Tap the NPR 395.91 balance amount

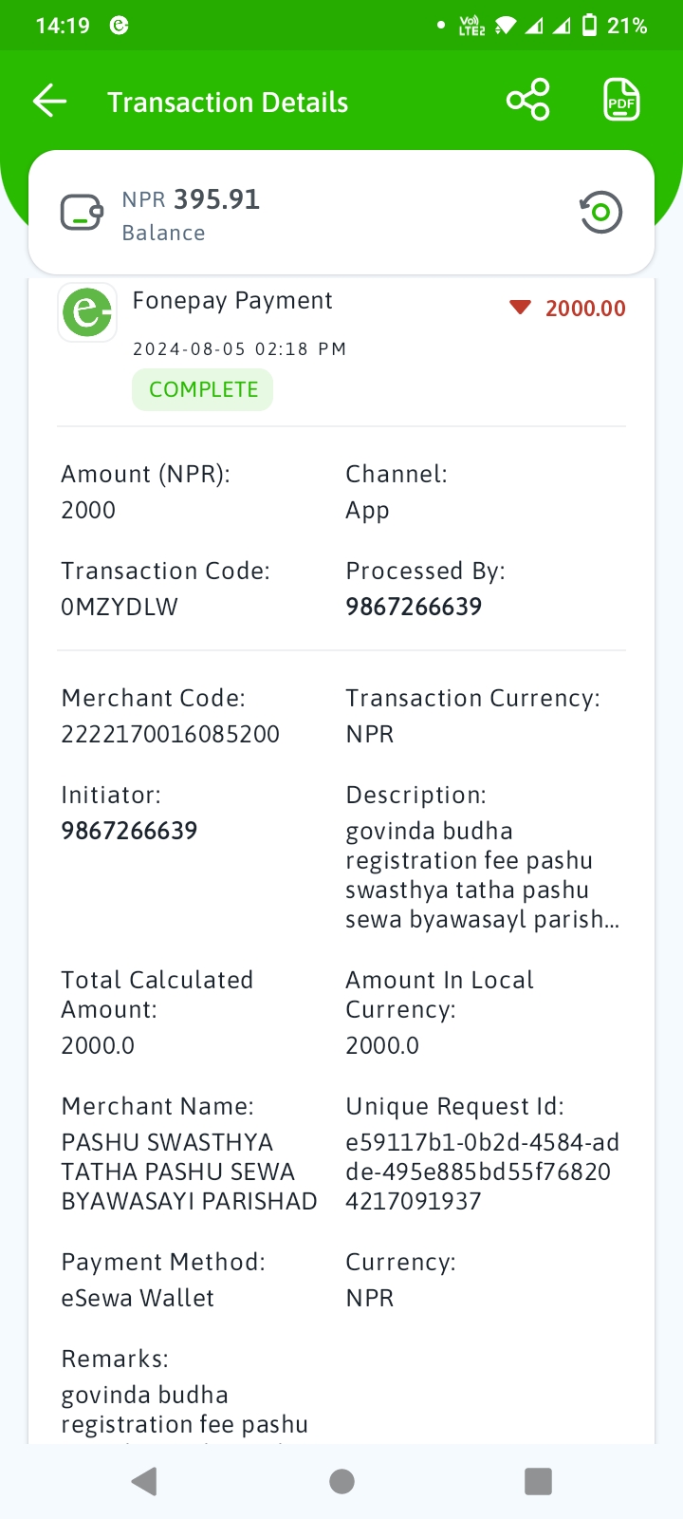[x=191, y=199]
